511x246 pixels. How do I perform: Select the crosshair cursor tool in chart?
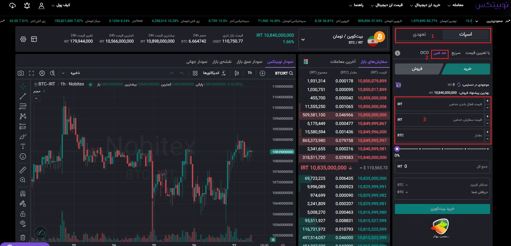(23, 86)
